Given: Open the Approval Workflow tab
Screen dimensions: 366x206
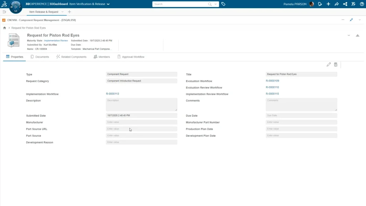Looking at the screenshot, I should [131, 57].
